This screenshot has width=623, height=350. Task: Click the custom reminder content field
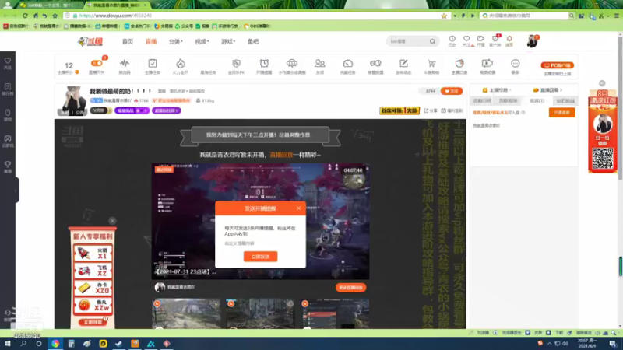(x=260, y=243)
